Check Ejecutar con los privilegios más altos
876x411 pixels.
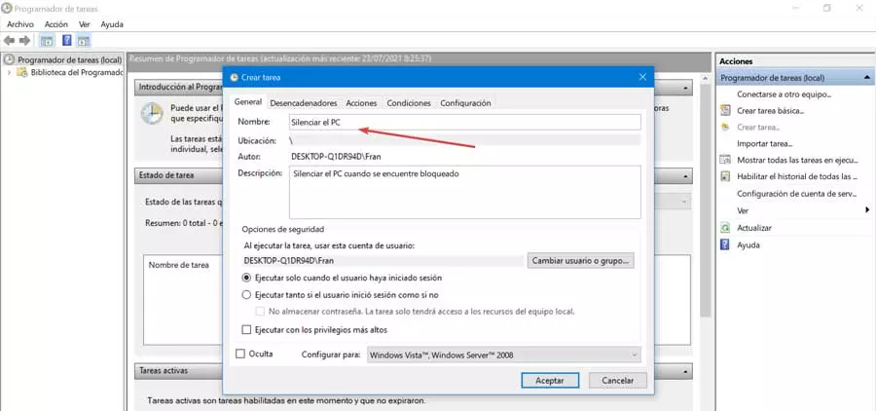click(x=246, y=330)
